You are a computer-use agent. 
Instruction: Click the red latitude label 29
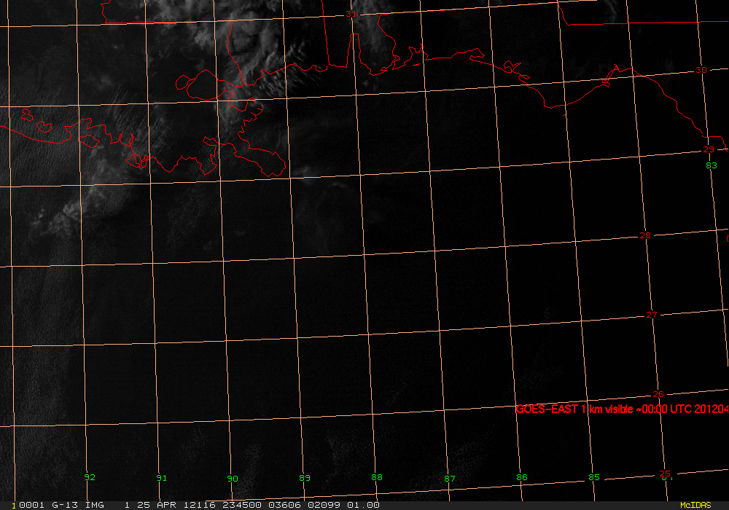click(x=709, y=149)
